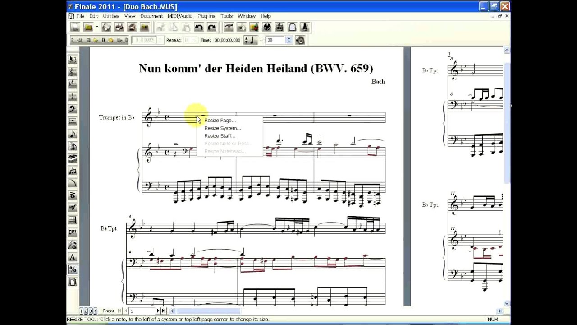
Task: Click the page number field
Action: click(142, 311)
